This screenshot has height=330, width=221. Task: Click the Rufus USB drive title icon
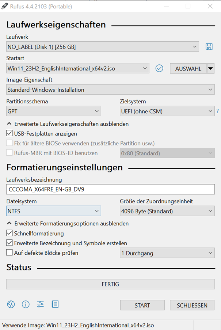coord(5,6)
